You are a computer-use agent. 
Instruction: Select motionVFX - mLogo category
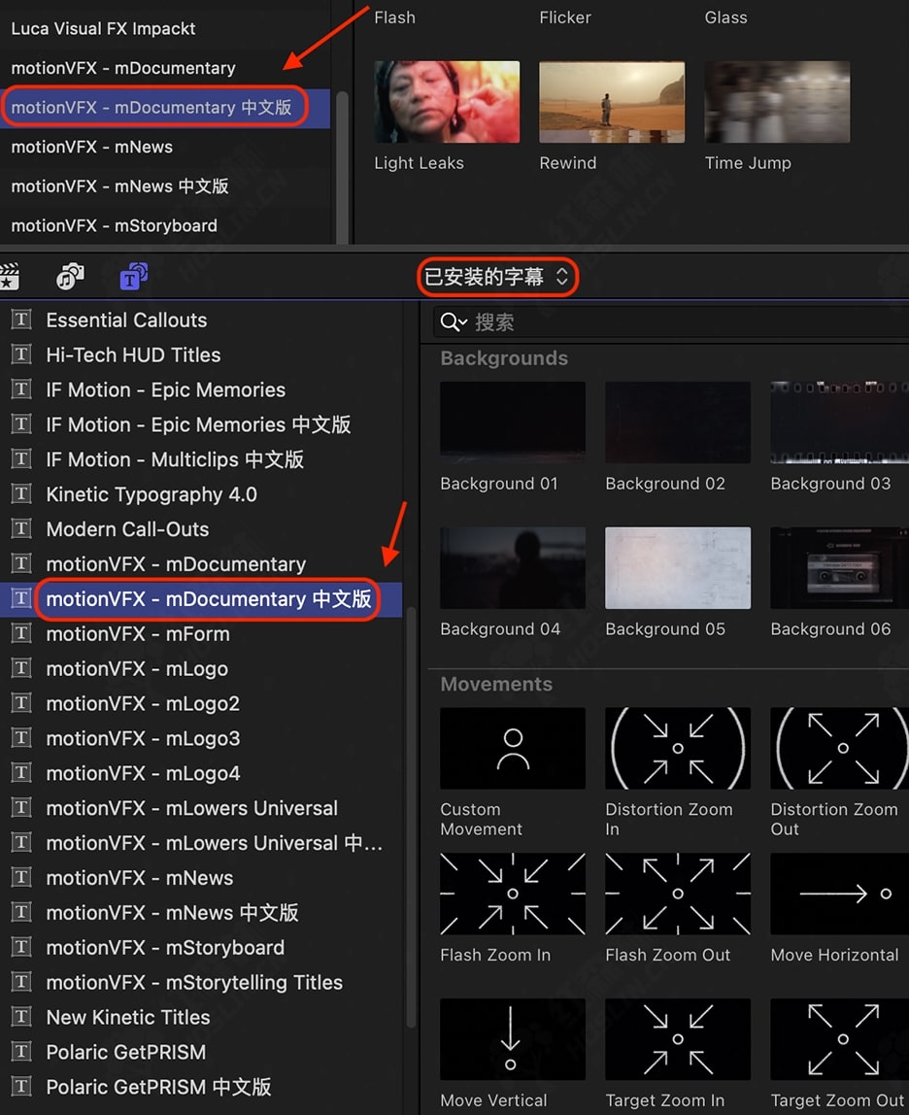(137, 668)
